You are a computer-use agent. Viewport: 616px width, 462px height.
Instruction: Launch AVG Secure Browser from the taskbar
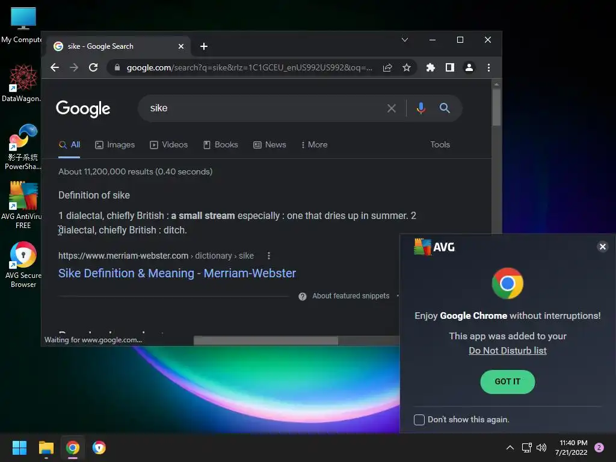(99, 448)
